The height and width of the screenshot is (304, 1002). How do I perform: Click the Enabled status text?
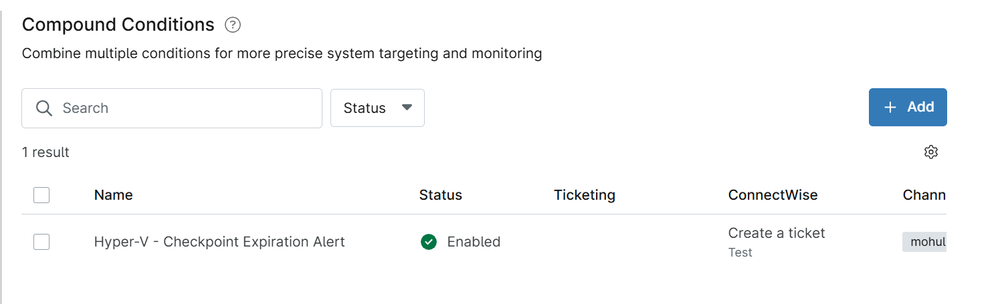coord(474,242)
